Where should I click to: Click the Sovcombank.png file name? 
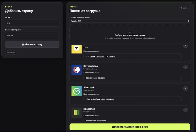coord(90,69)
